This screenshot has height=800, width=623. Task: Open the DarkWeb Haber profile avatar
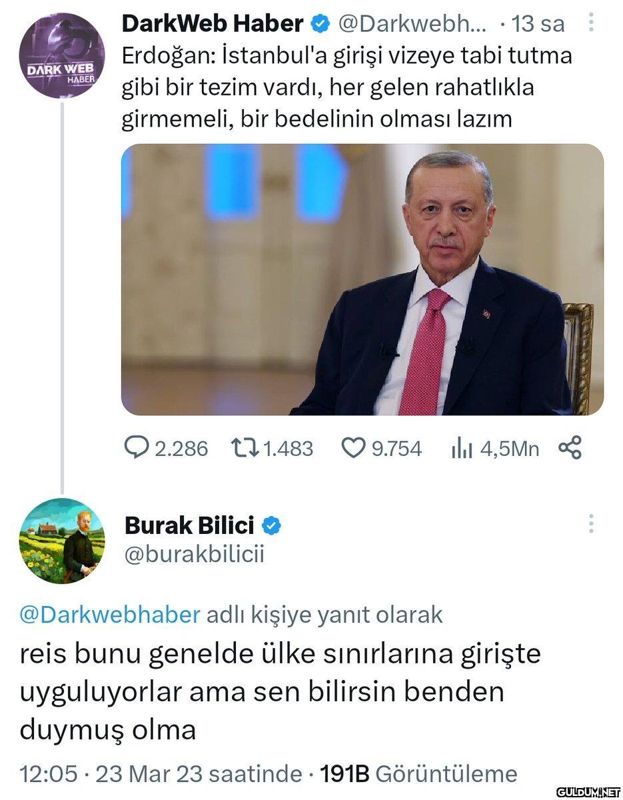(61, 55)
